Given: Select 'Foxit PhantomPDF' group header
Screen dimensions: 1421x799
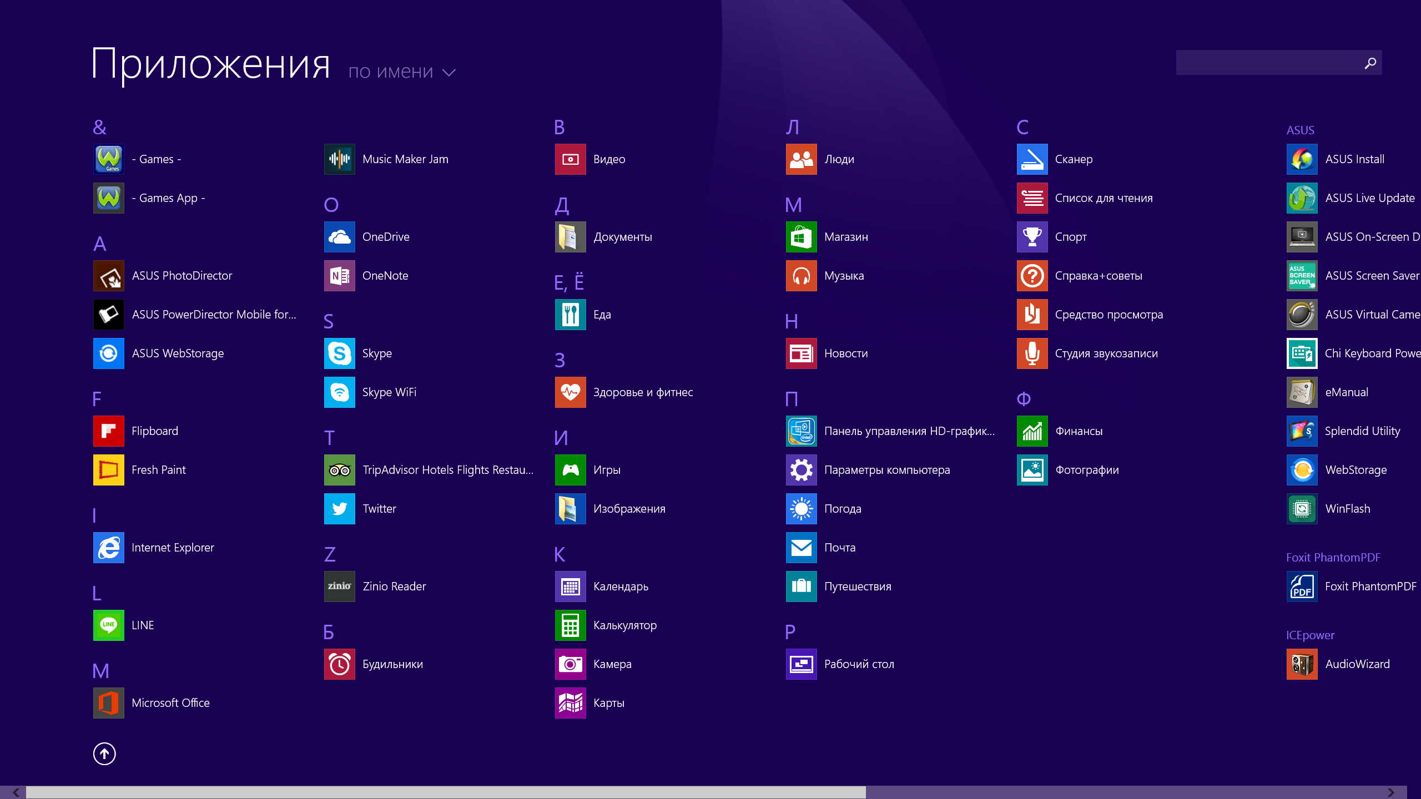Looking at the screenshot, I should pos(1333,558).
